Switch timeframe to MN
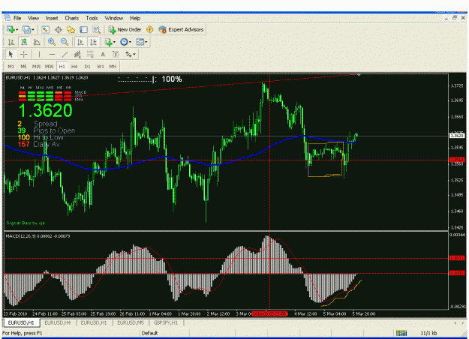 click(113, 66)
